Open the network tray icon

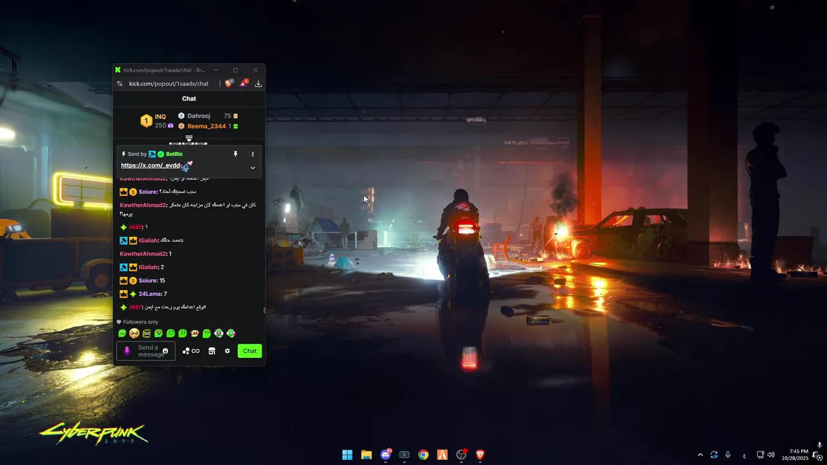tap(760, 455)
